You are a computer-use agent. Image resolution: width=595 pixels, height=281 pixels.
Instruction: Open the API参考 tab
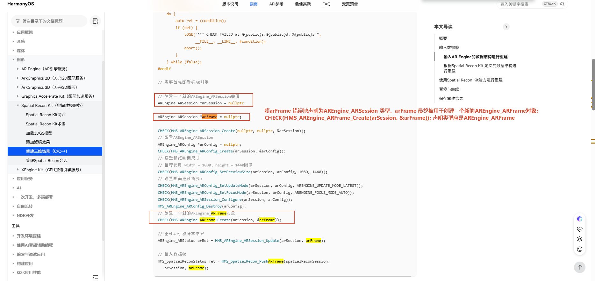pos(276,4)
